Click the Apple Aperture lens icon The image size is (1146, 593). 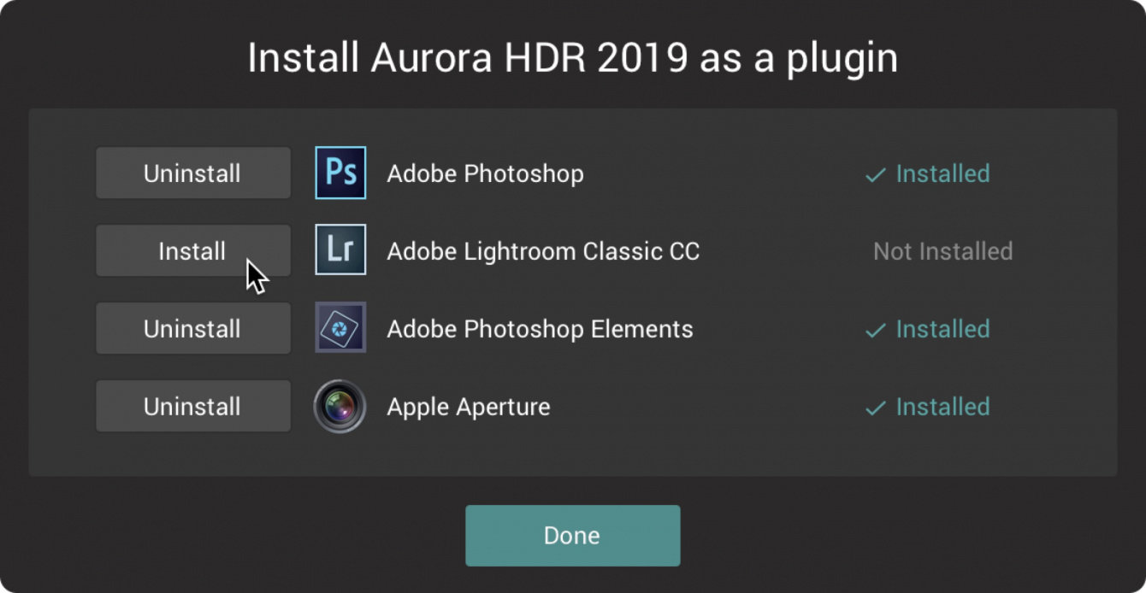340,406
